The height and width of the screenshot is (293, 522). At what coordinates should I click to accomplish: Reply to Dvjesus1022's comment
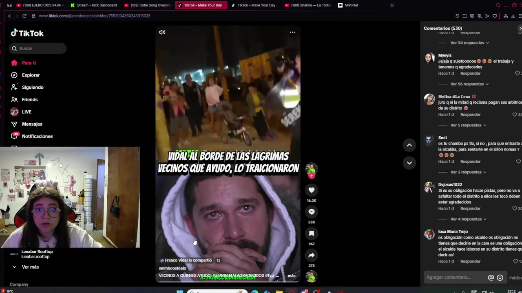click(470, 208)
